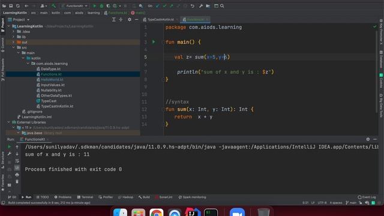This screenshot has width=384, height=216.
Task: Open the Terminal tool window tab
Action: (85, 197)
